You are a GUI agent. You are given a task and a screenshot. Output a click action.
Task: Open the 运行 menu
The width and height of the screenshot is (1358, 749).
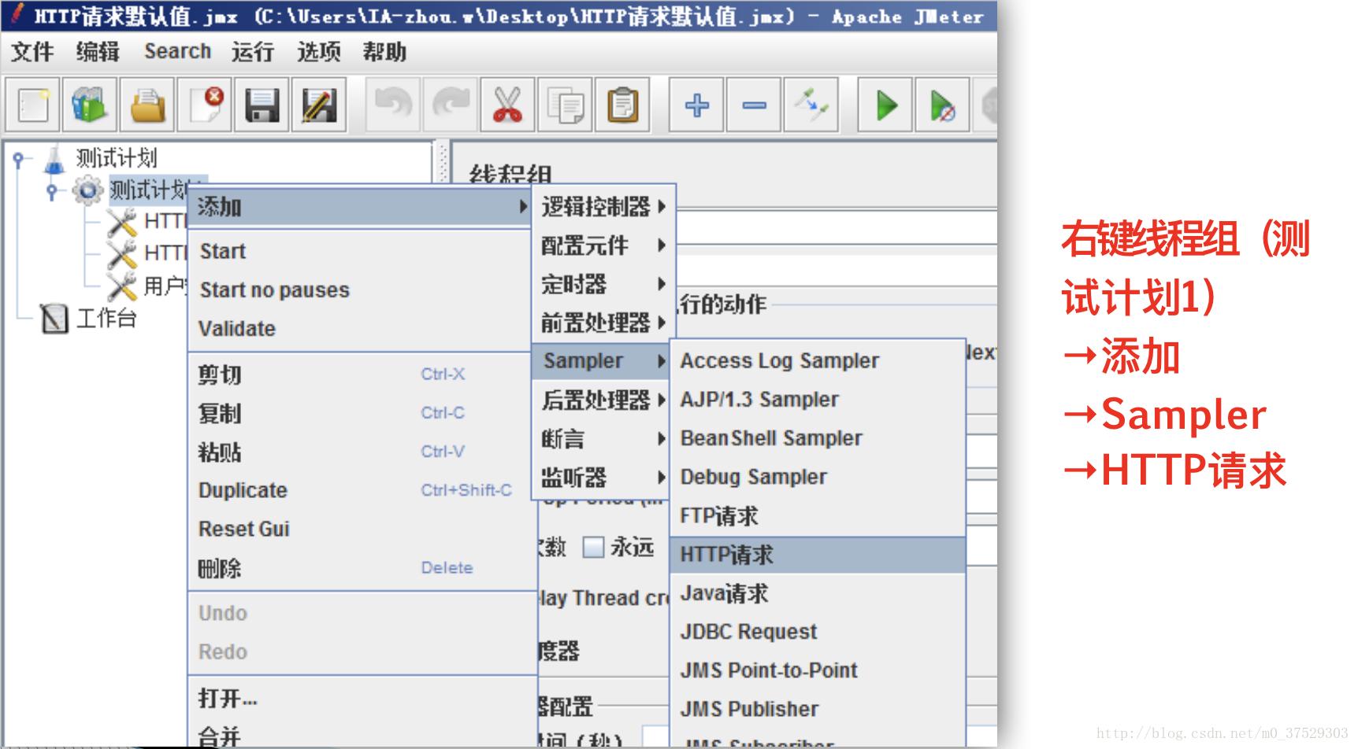[251, 52]
